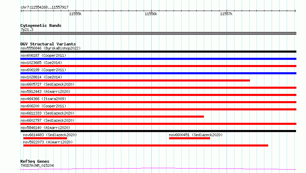Click the magenta THSD7A gene line
Screen dimensions: 306x173
158,169
